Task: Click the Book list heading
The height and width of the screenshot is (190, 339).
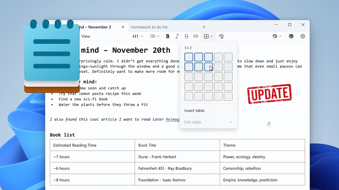Action: (x=62, y=135)
